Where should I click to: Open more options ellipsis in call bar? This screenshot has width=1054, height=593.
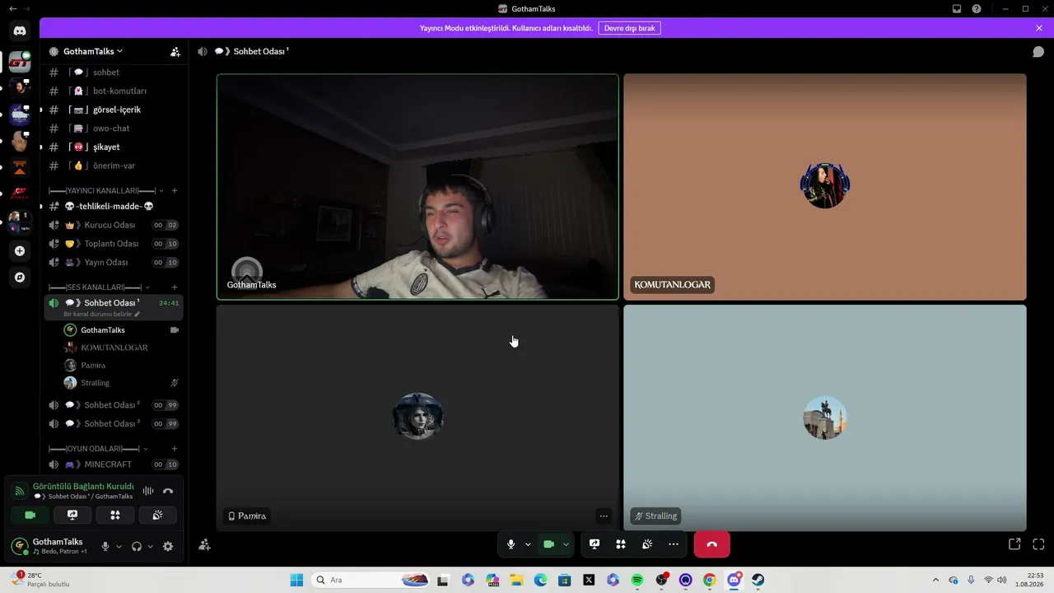674,544
